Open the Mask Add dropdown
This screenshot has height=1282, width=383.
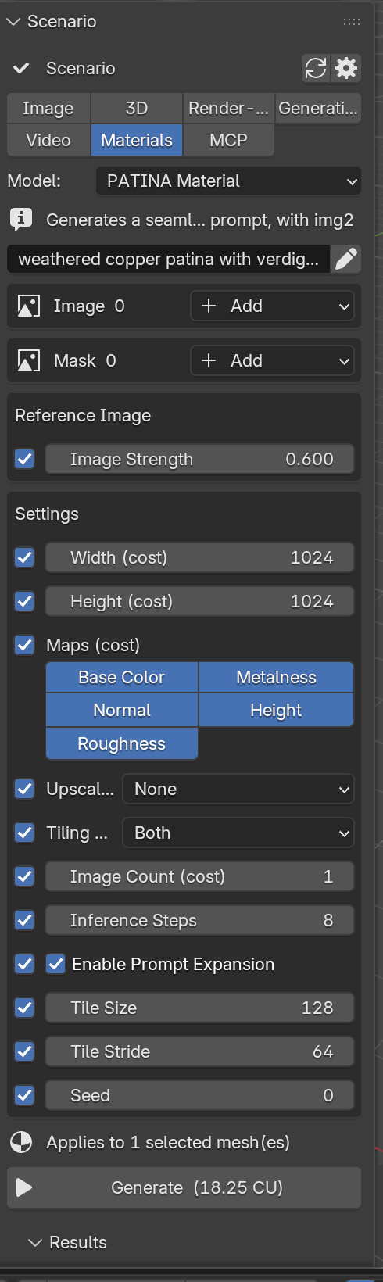(272, 360)
